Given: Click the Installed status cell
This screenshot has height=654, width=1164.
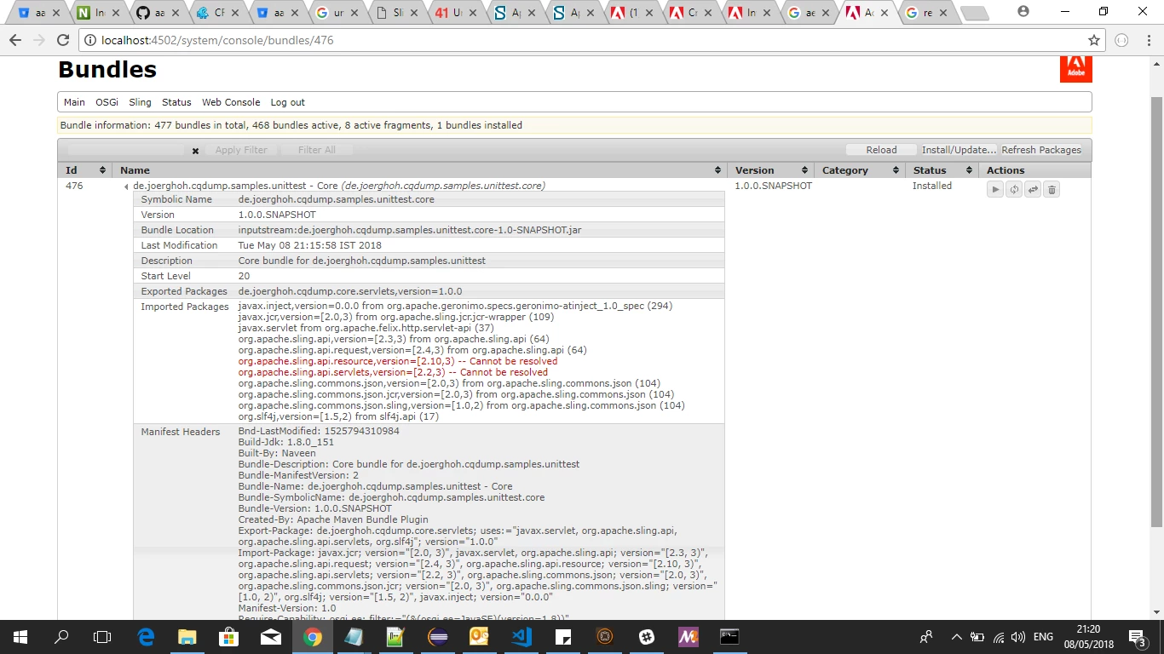Looking at the screenshot, I should click(932, 186).
